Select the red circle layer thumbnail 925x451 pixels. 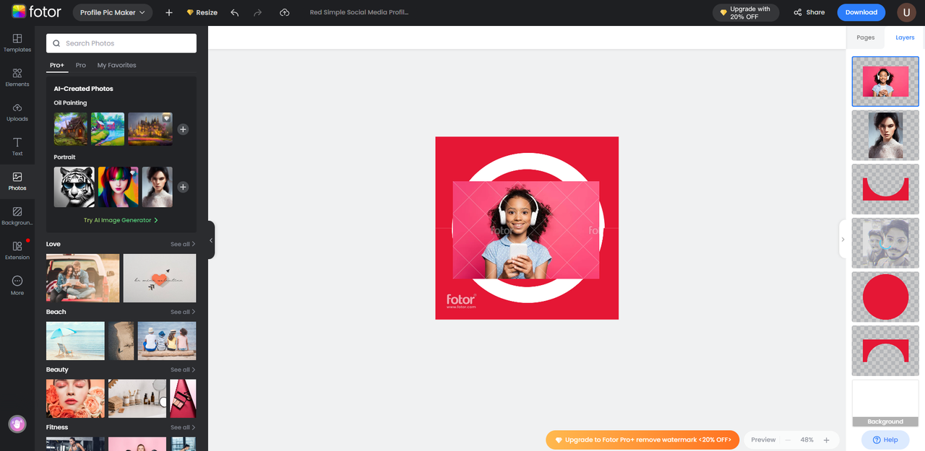[x=885, y=297]
